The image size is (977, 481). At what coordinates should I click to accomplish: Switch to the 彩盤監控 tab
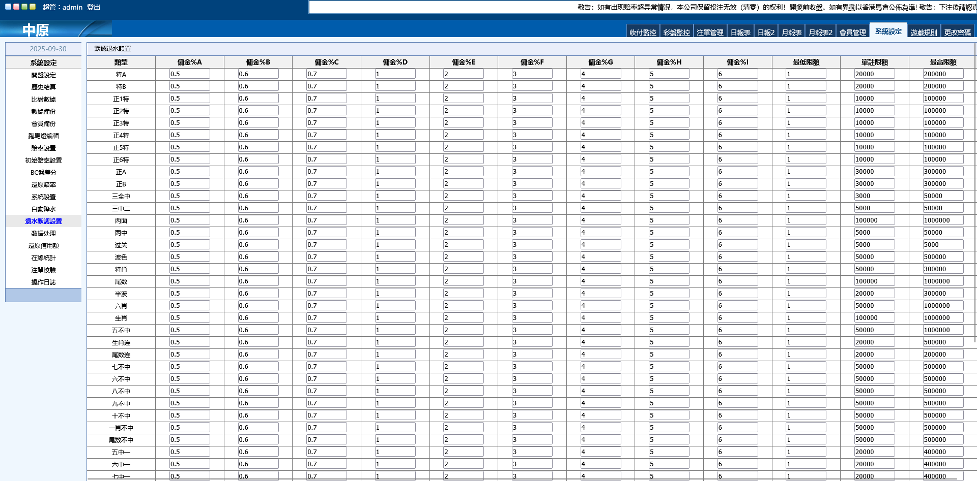(676, 32)
